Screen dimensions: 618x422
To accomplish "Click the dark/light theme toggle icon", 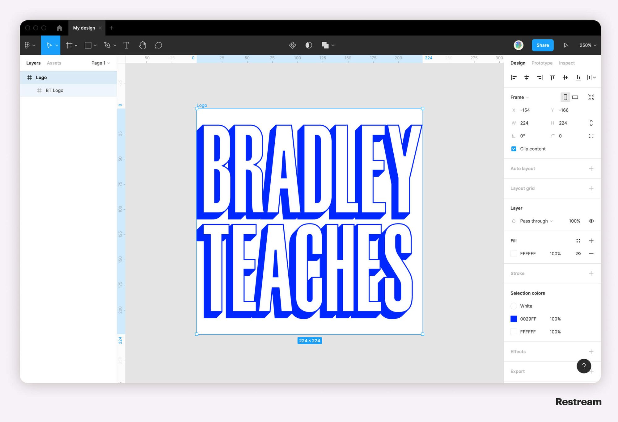I will [x=308, y=45].
